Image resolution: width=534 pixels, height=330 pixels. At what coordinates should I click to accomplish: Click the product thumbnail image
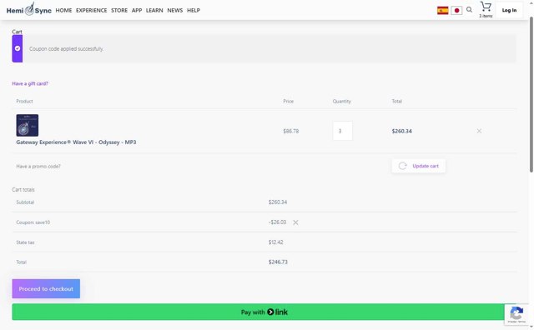[x=28, y=125]
